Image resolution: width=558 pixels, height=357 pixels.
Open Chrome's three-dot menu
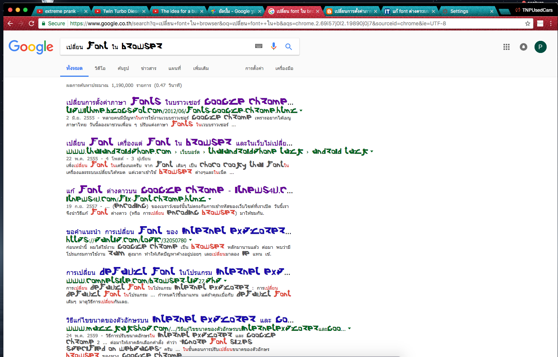[x=550, y=23]
